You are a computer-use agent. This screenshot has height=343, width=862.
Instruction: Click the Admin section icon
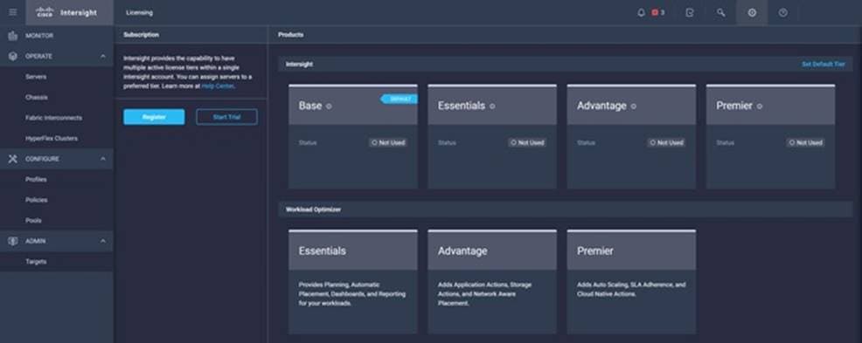point(12,241)
